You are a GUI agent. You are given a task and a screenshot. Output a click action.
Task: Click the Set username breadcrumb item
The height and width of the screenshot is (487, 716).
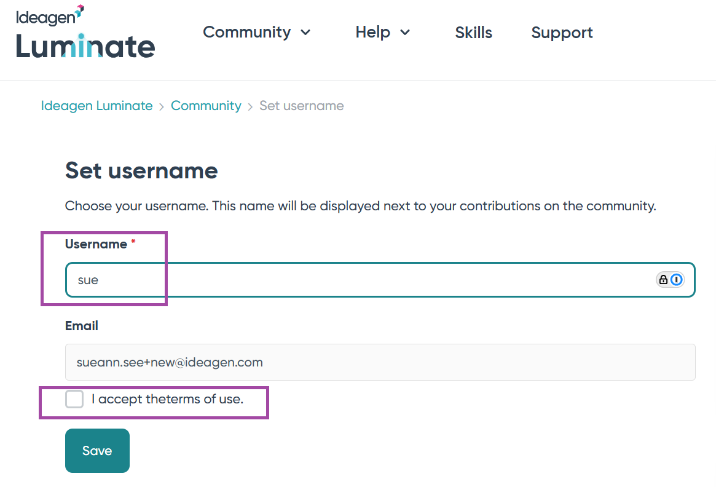click(301, 106)
